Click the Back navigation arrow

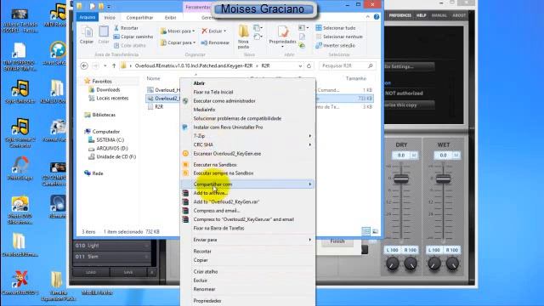pyautogui.click(x=84, y=65)
